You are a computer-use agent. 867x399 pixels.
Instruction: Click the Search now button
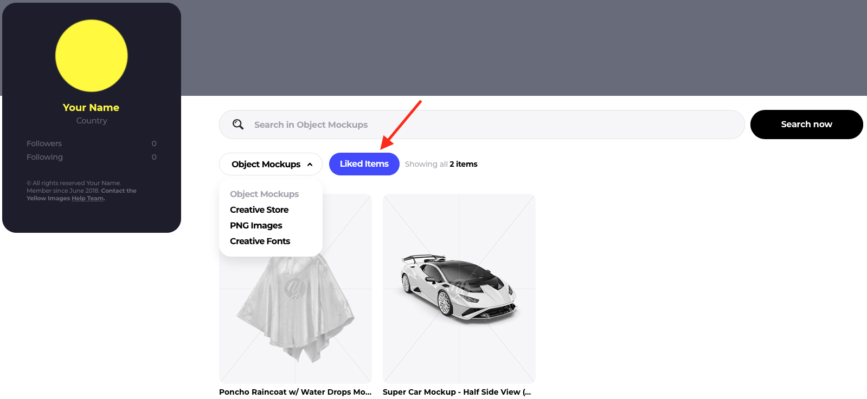[x=807, y=125]
